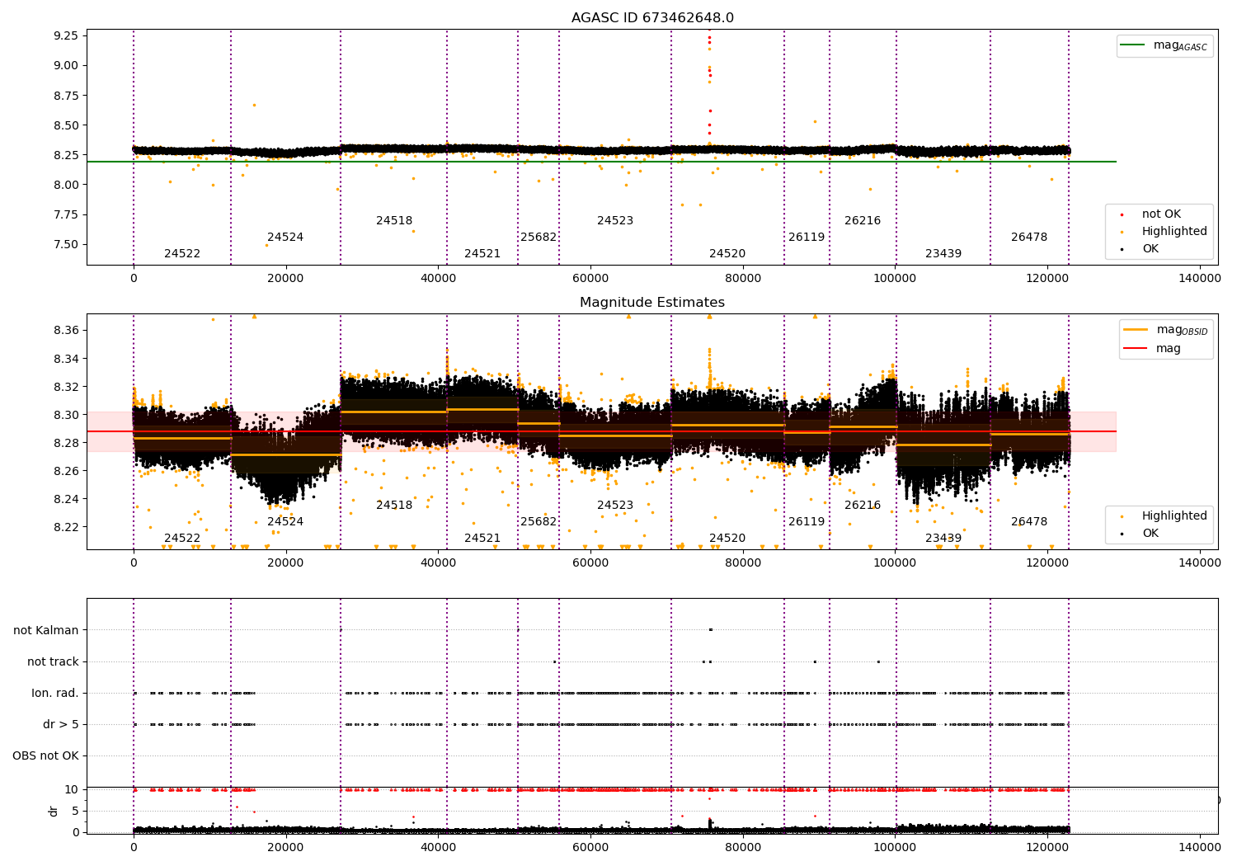Click 'not OK' legend entry in top plot
Screen dimensions: 1237x866
(x=1151, y=214)
